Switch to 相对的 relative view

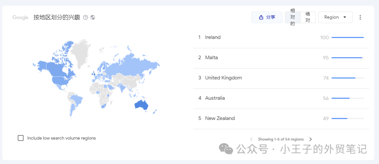coord(293,17)
